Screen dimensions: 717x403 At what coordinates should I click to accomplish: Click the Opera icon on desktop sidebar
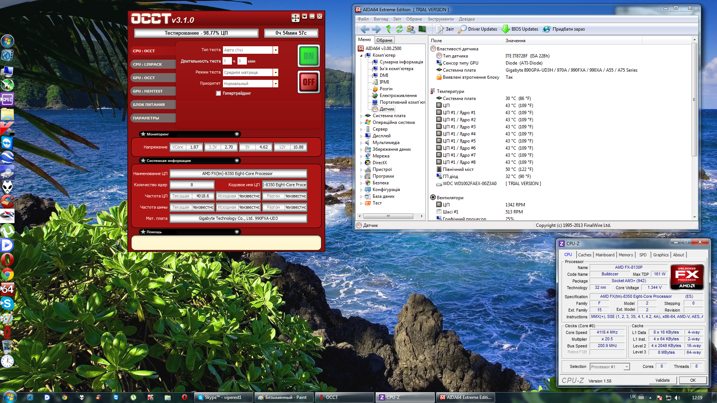(7, 260)
